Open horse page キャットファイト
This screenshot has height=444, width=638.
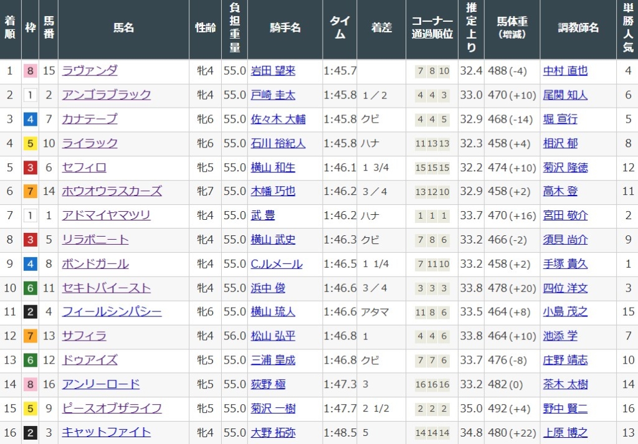pos(106,432)
